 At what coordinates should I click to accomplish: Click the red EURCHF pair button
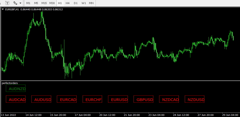[x=92, y=99]
